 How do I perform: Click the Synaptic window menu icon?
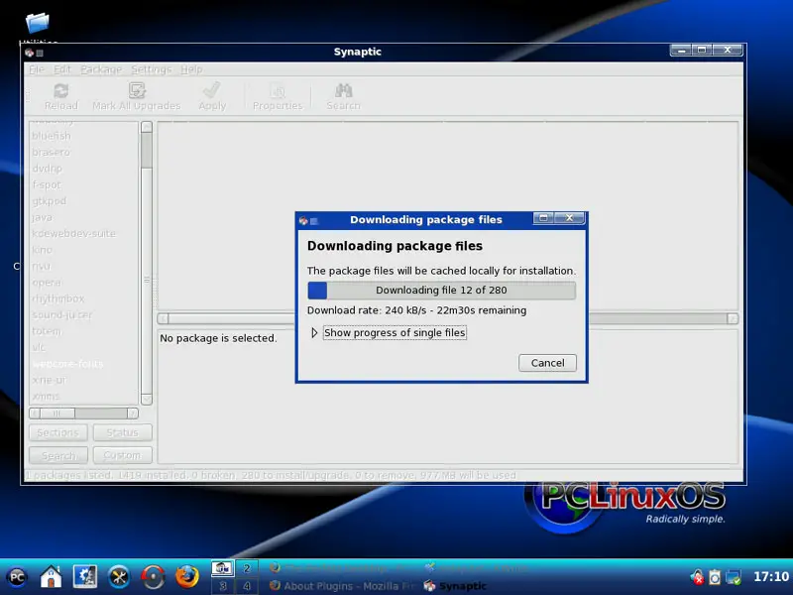[29, 53]
